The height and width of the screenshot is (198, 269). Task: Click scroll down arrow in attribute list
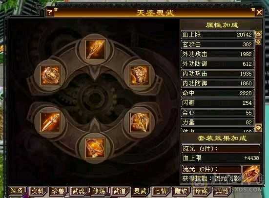click(259, 128)
